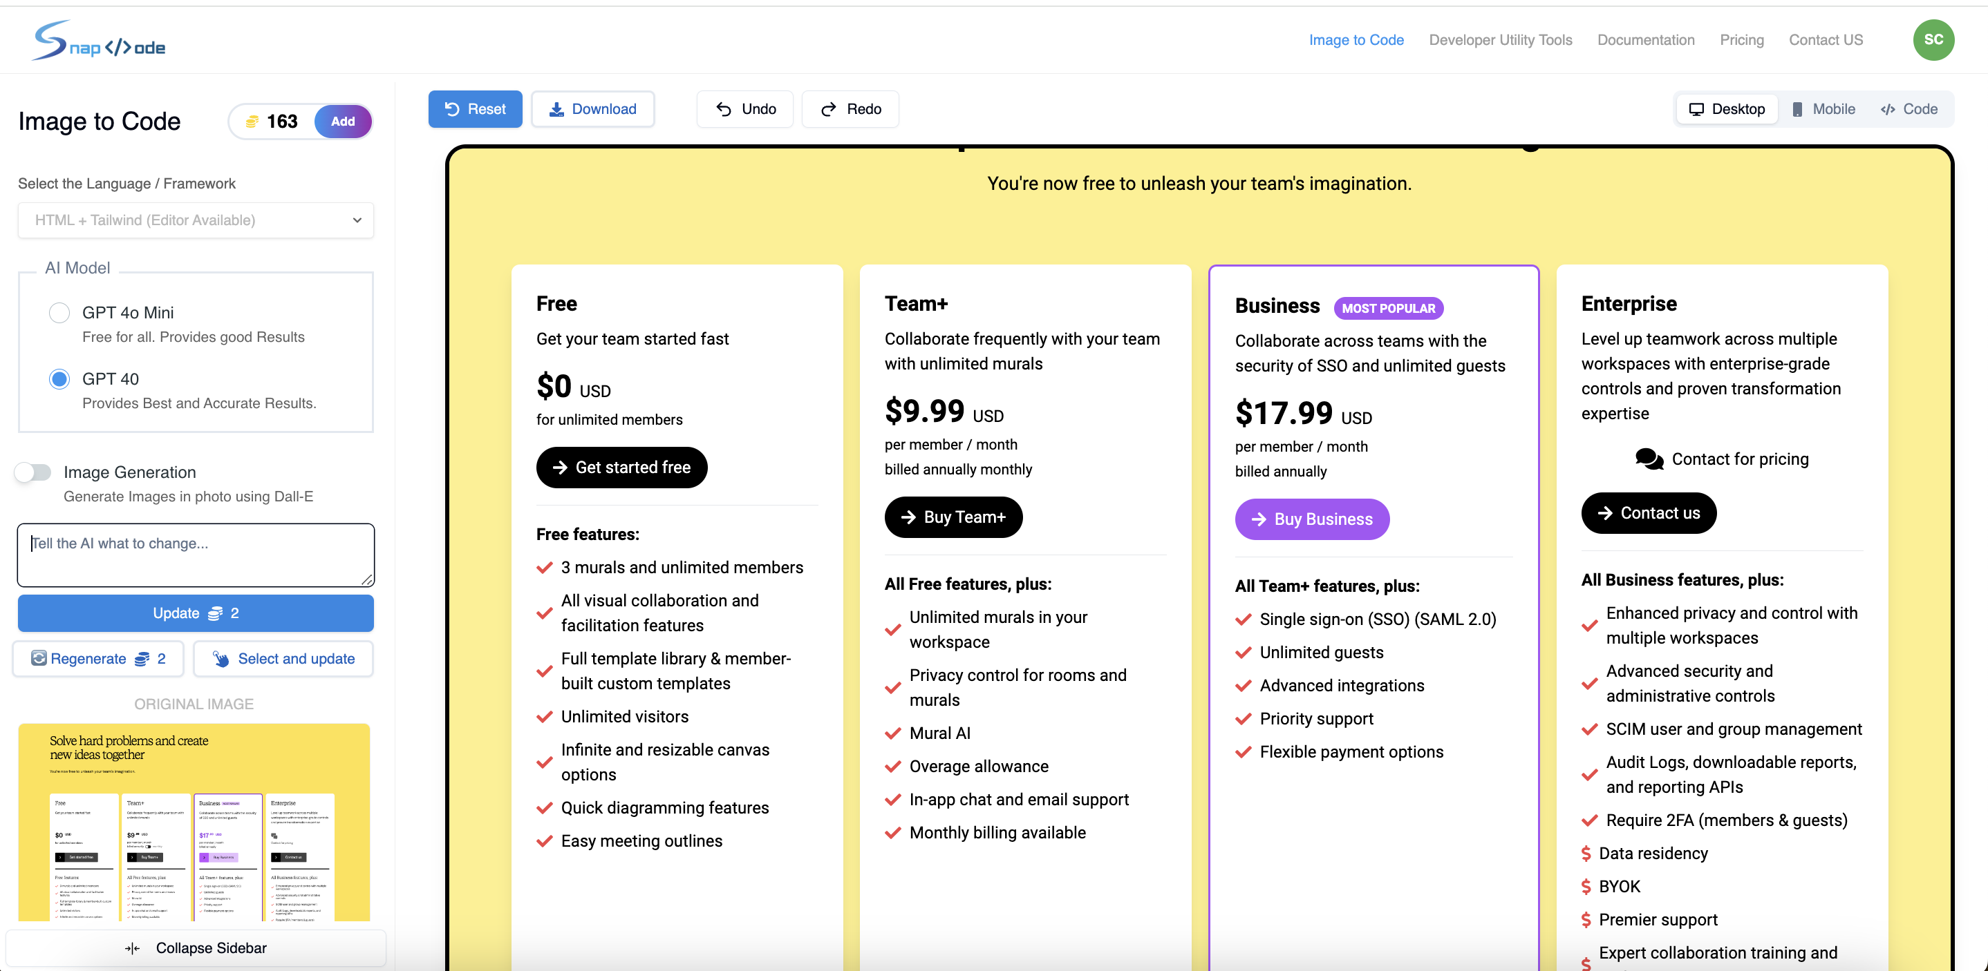Viewport: 1988px width, 971px height.
Task: Click the blue Update button
Action: (196, 613)
